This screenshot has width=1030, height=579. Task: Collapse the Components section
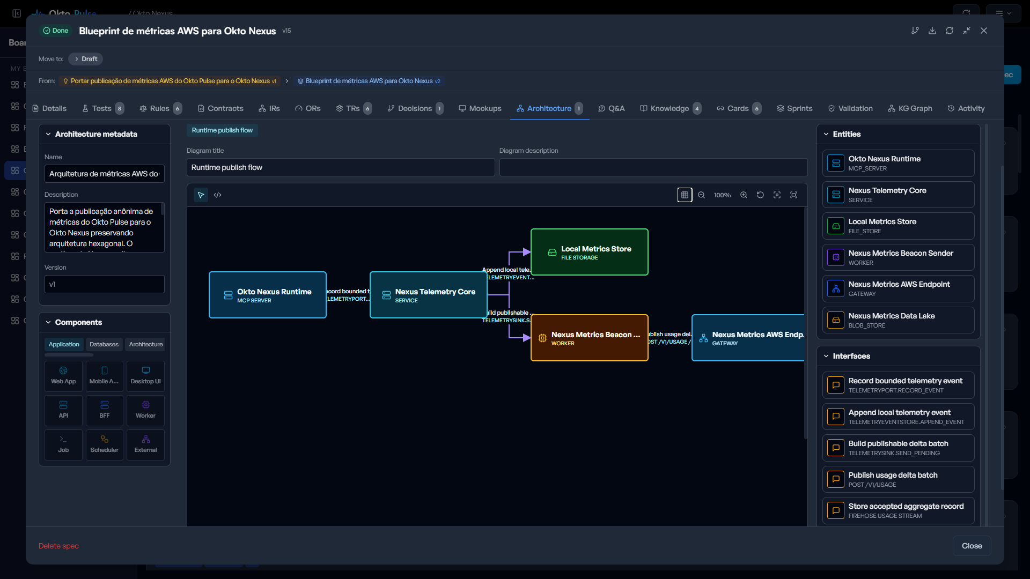(x=104, y=322)
